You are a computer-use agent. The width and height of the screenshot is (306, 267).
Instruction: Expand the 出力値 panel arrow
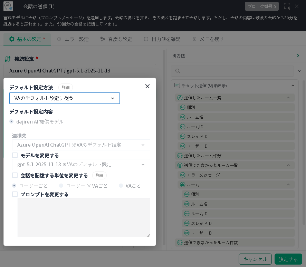[298, 56]
